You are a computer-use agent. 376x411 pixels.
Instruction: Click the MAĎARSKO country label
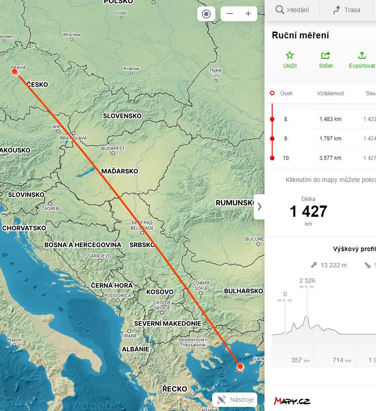pyautogui.click(x=120, y=171)
